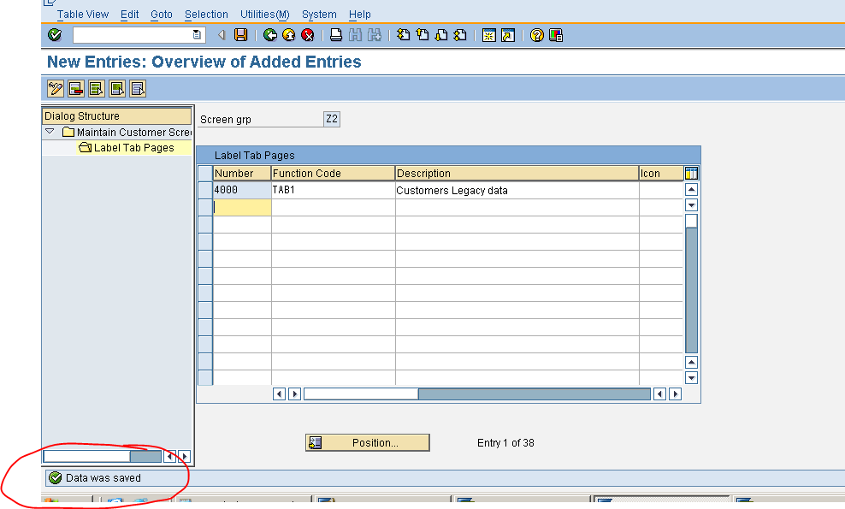Open a new session with the new session icon
845x509 pixels.
[489, 35]
